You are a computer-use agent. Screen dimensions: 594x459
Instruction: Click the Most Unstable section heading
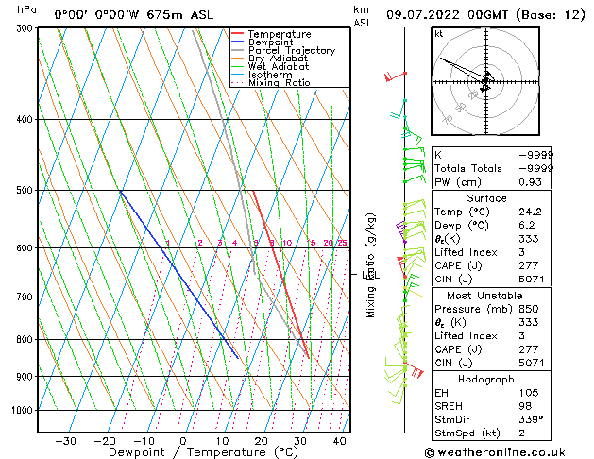click(484, 296)
